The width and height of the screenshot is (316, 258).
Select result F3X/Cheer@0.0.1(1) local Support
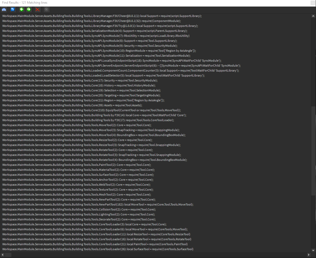(102, 16)
